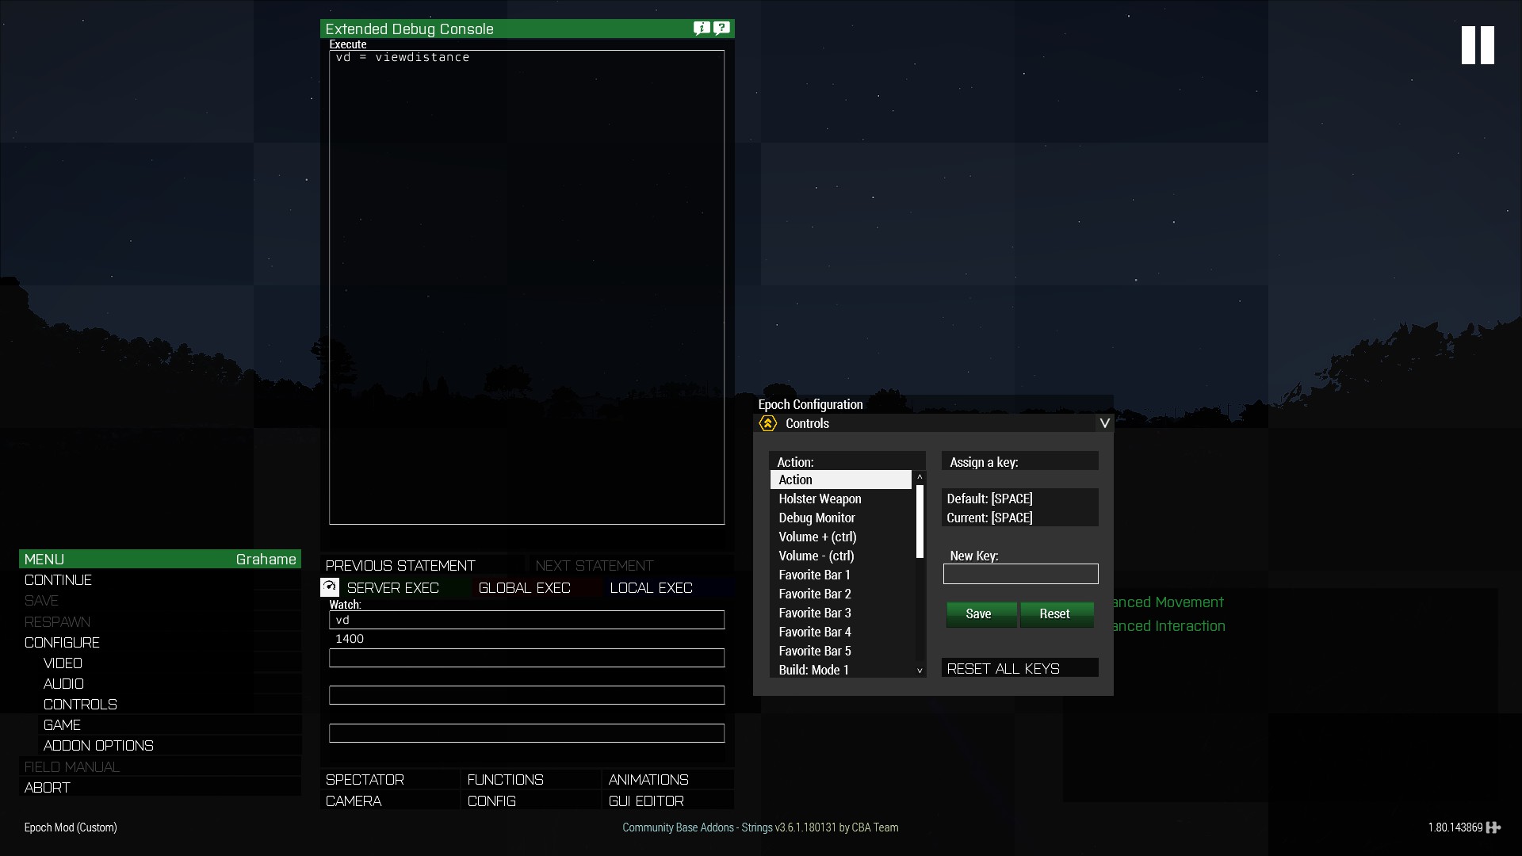The width and height of the screenshot is (1522, 856).
Task: Launch the GUI Editor
Action: tap(646, 801)
